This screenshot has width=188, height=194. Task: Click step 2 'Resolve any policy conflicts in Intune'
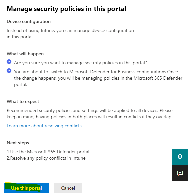(46, 158)
